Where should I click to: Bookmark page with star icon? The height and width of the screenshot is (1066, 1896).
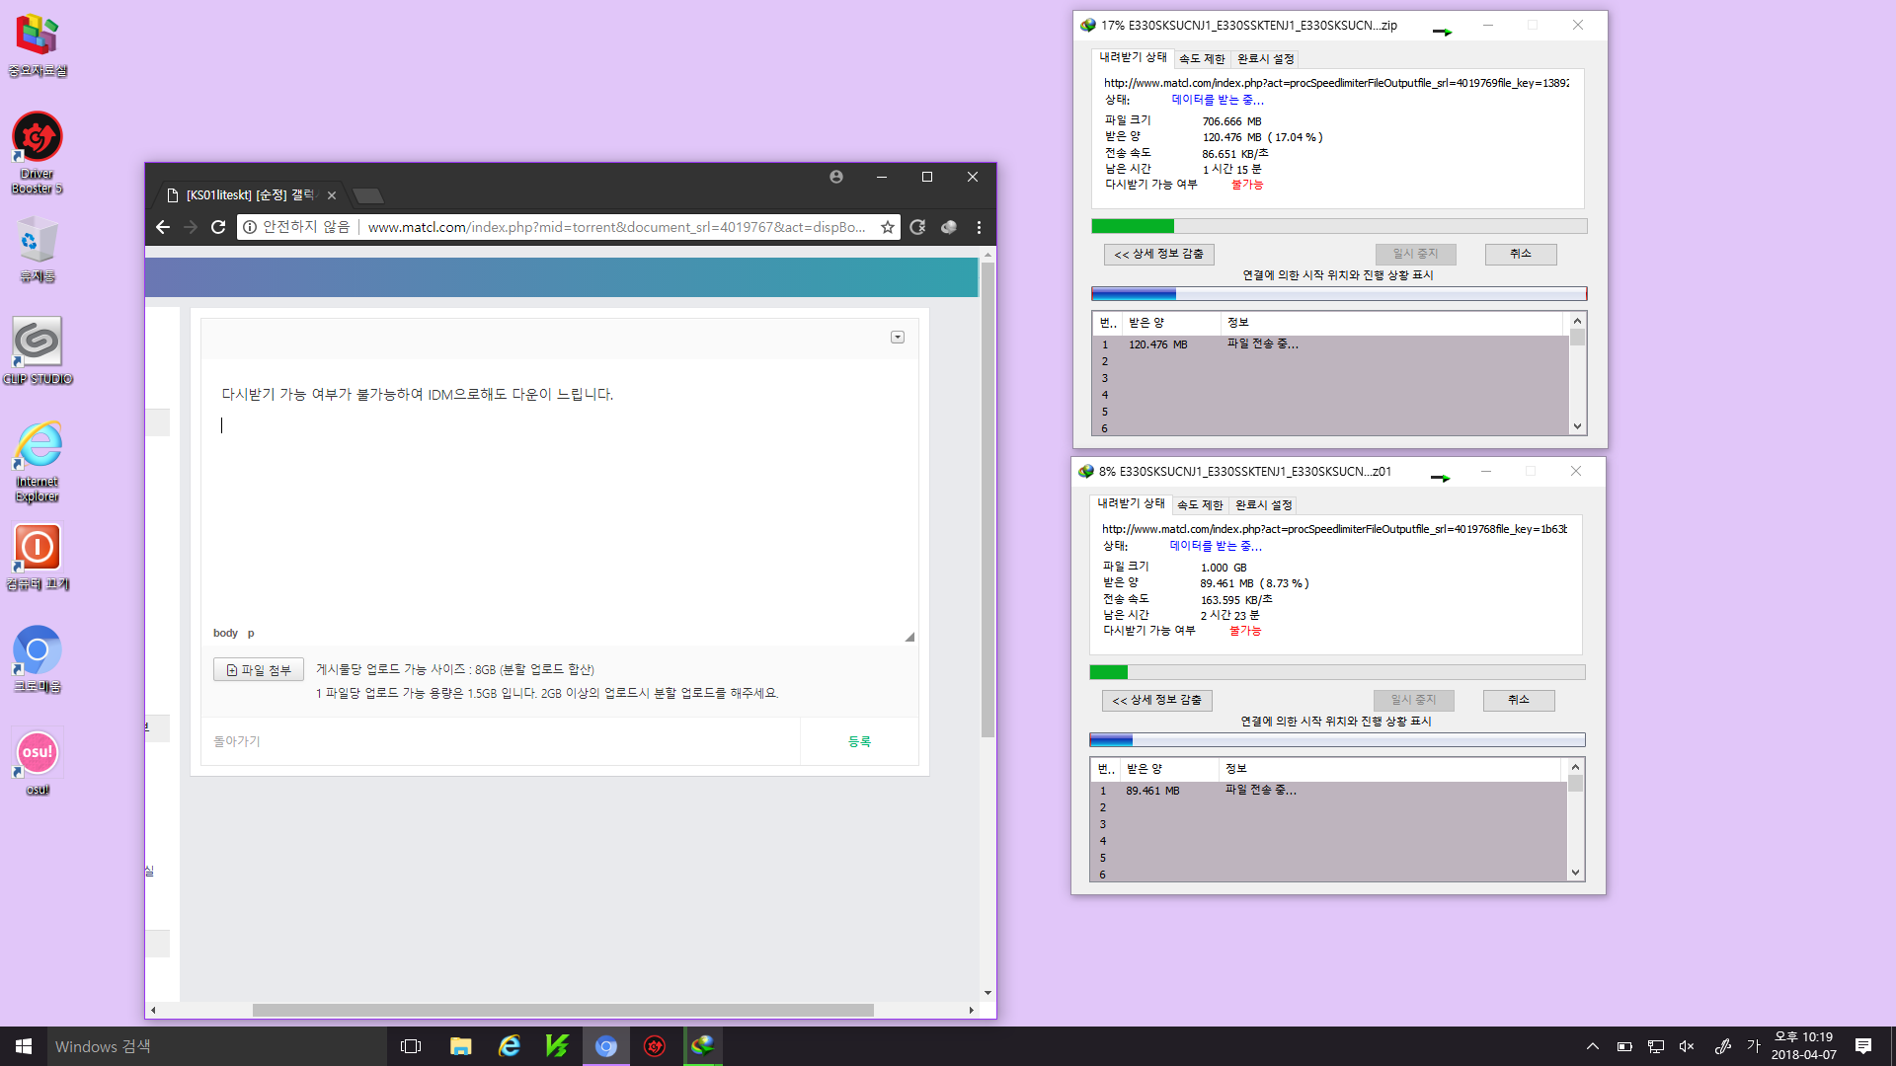[888, 227]
